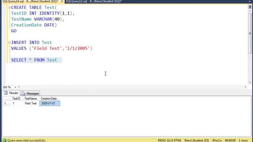Switch to the SQLQuery12.sql tab
This screenshot has height=142, width=253.
click(94, 2)
